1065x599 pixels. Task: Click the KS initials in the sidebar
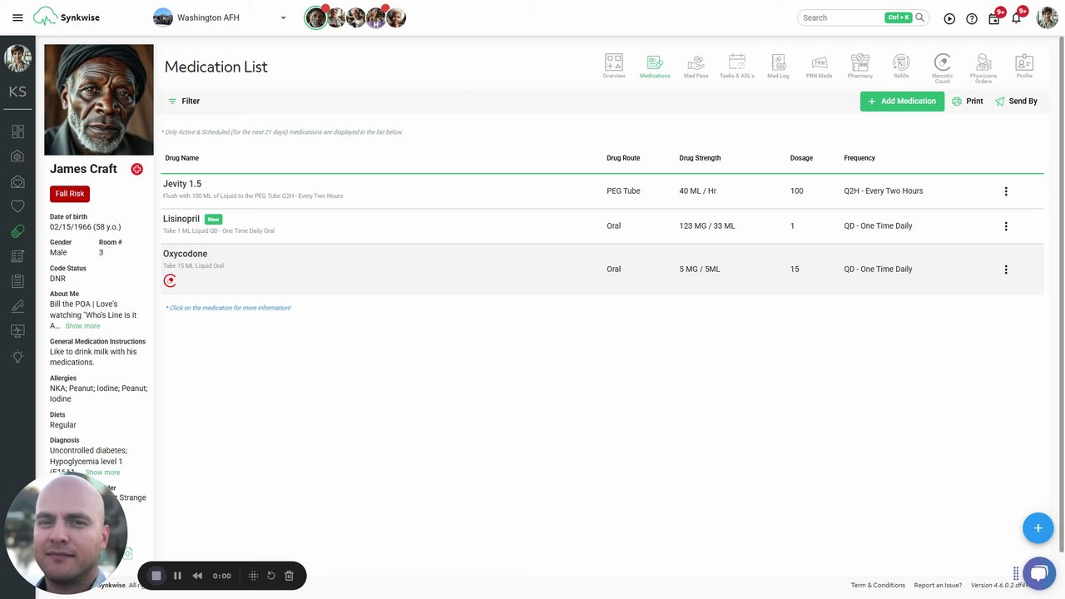click(x=17, y=92)
